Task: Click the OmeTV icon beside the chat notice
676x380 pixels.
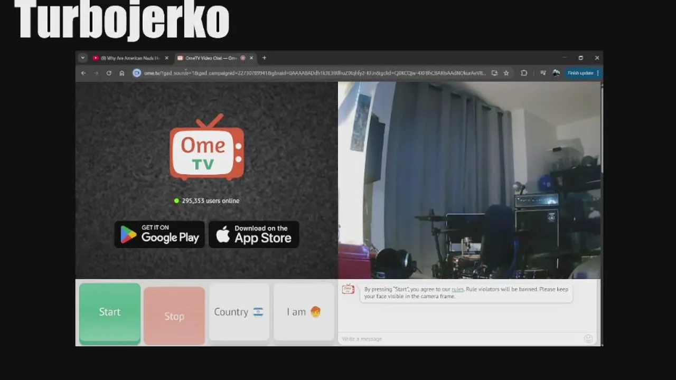Action: tap(348, 289)
